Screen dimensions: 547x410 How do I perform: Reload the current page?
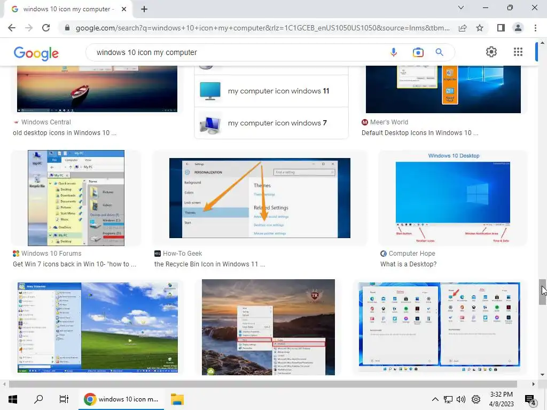pyautogui.click(x=46, y=28)
